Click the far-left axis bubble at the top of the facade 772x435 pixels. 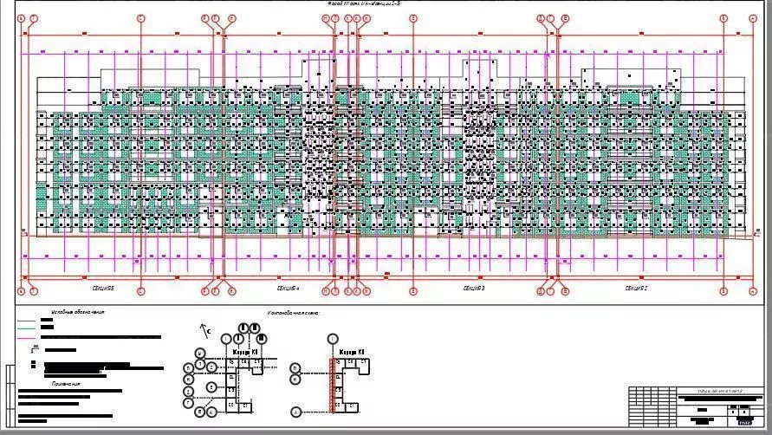tap(22, 17)
